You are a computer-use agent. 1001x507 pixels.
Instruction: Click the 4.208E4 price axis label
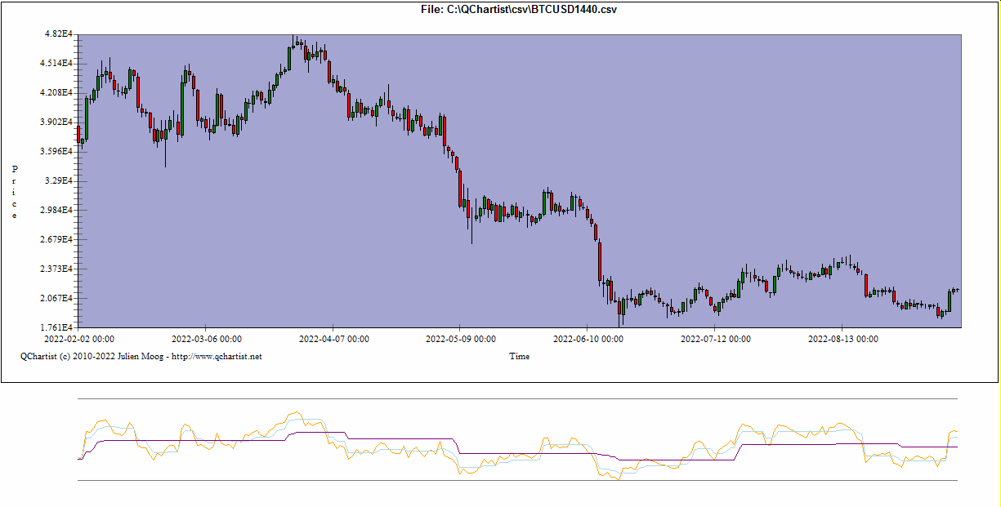(58, 93)
